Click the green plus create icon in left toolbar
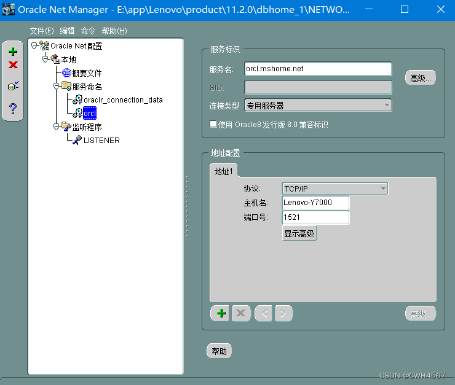Screen dimensions: 455x385 13,52
